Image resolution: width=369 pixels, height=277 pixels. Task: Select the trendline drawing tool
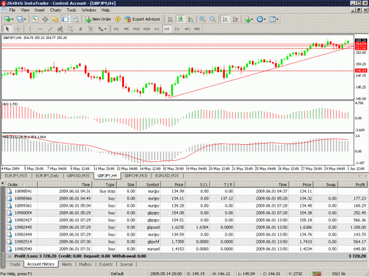tap(50, 29)
